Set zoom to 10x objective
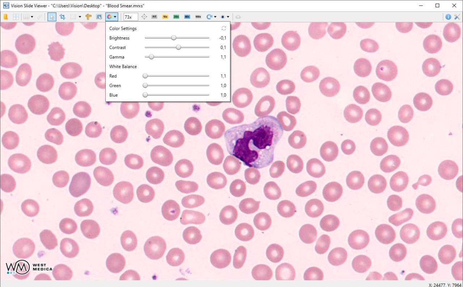Image resolution: width=463 pixels, height=287 pixels. [165, 17]
